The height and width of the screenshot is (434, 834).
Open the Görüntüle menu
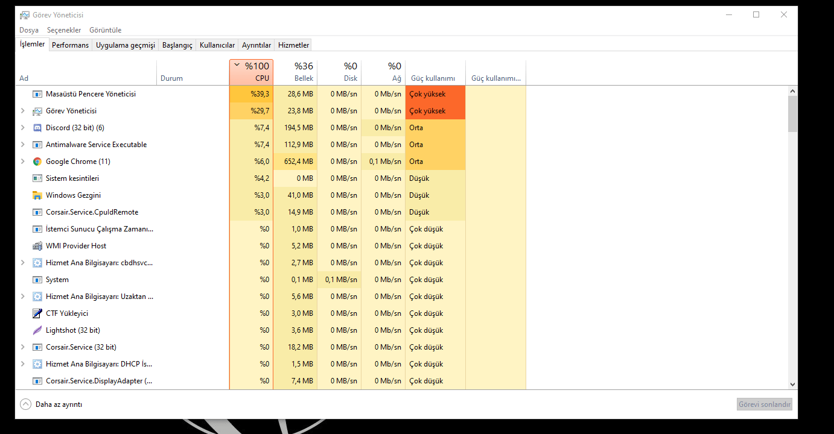106,30
